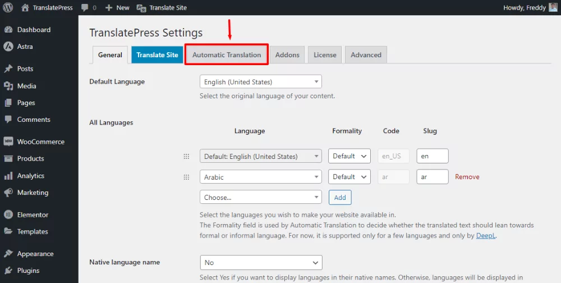Open the Arabic language dropdown
Image resolution: width=561 pixels, height=283 pixels.
[x=261, y=177]
